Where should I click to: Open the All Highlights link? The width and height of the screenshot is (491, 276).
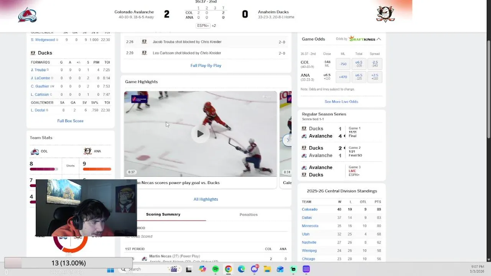coord(206,199)
